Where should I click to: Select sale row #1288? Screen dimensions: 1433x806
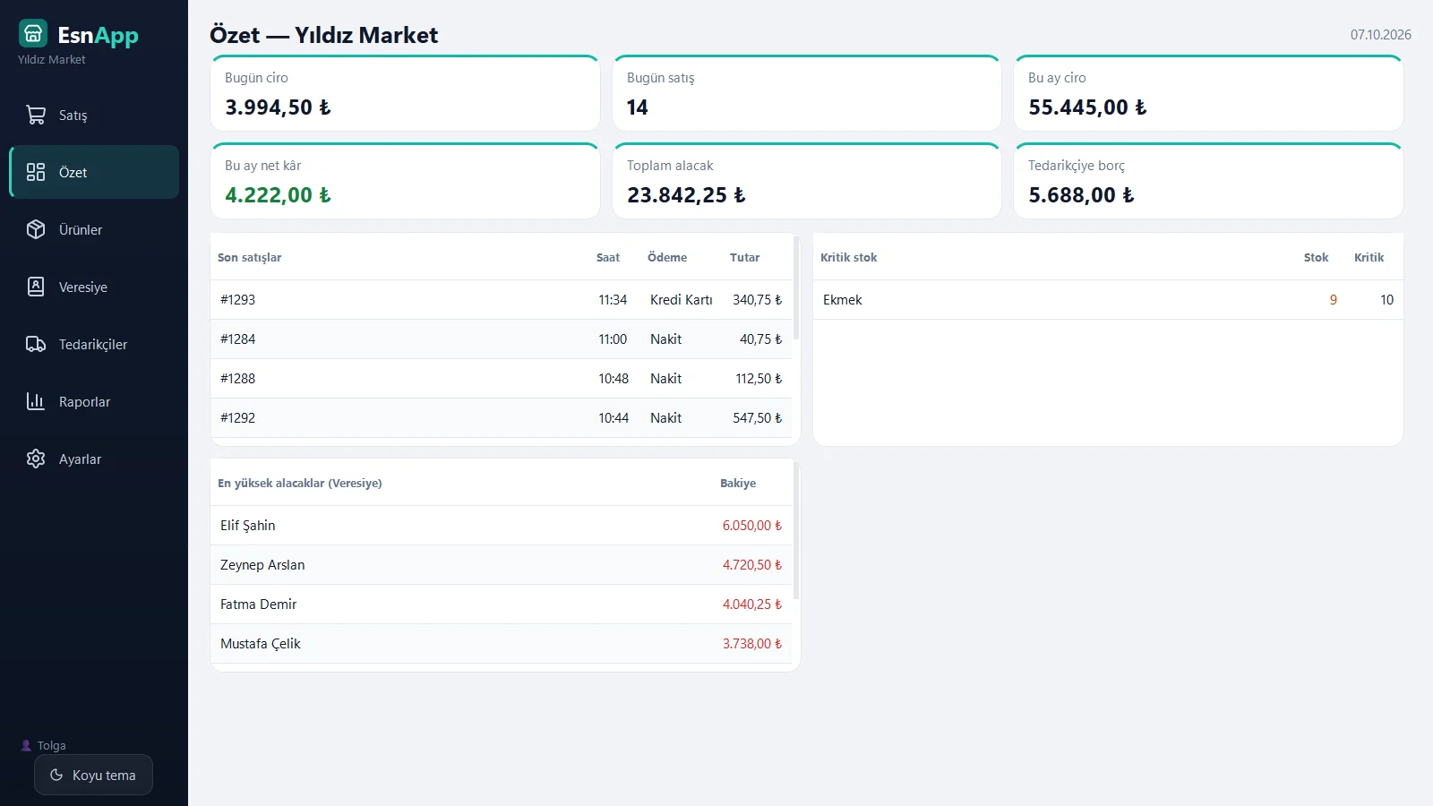tap(502, 379)
